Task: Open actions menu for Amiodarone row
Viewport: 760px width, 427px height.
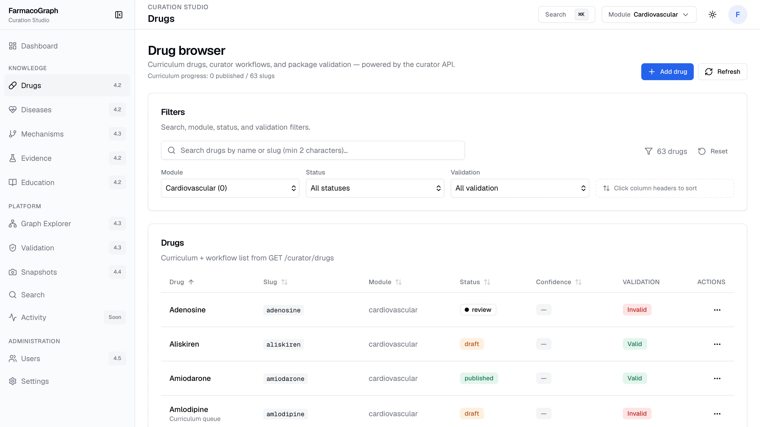Action: pyautogui.click(x=717, y=379)
